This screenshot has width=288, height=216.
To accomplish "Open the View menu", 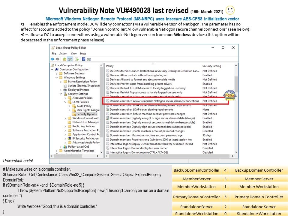I will coord(73,53).
